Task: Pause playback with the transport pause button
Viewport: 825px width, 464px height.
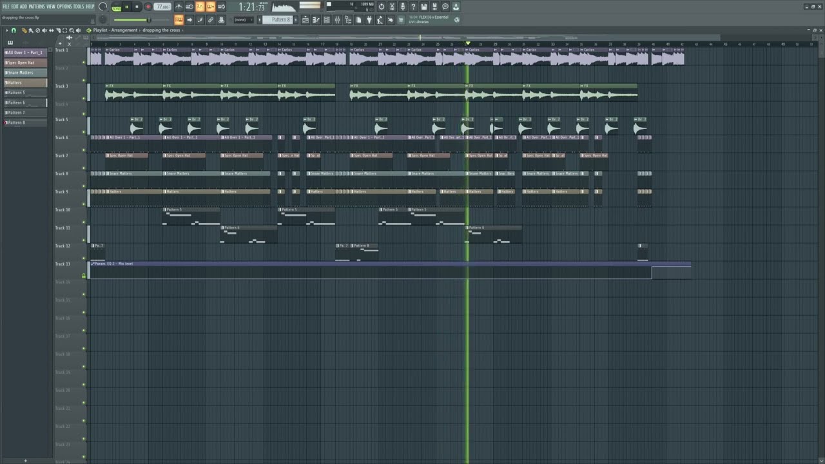Action: tap(126, 6)
